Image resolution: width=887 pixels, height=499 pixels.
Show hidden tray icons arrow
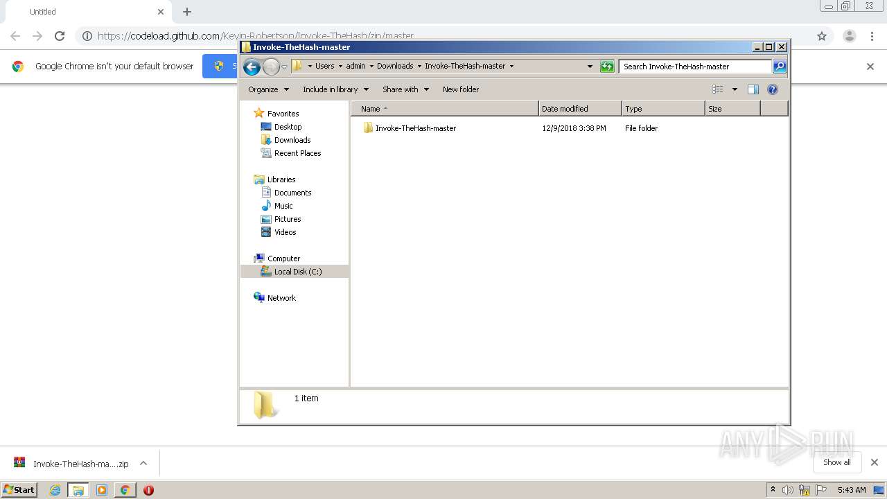(x=773, y=489)
